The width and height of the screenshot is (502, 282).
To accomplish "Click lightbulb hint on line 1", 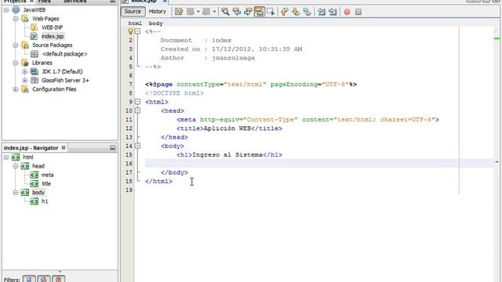I will click(130, 31).
